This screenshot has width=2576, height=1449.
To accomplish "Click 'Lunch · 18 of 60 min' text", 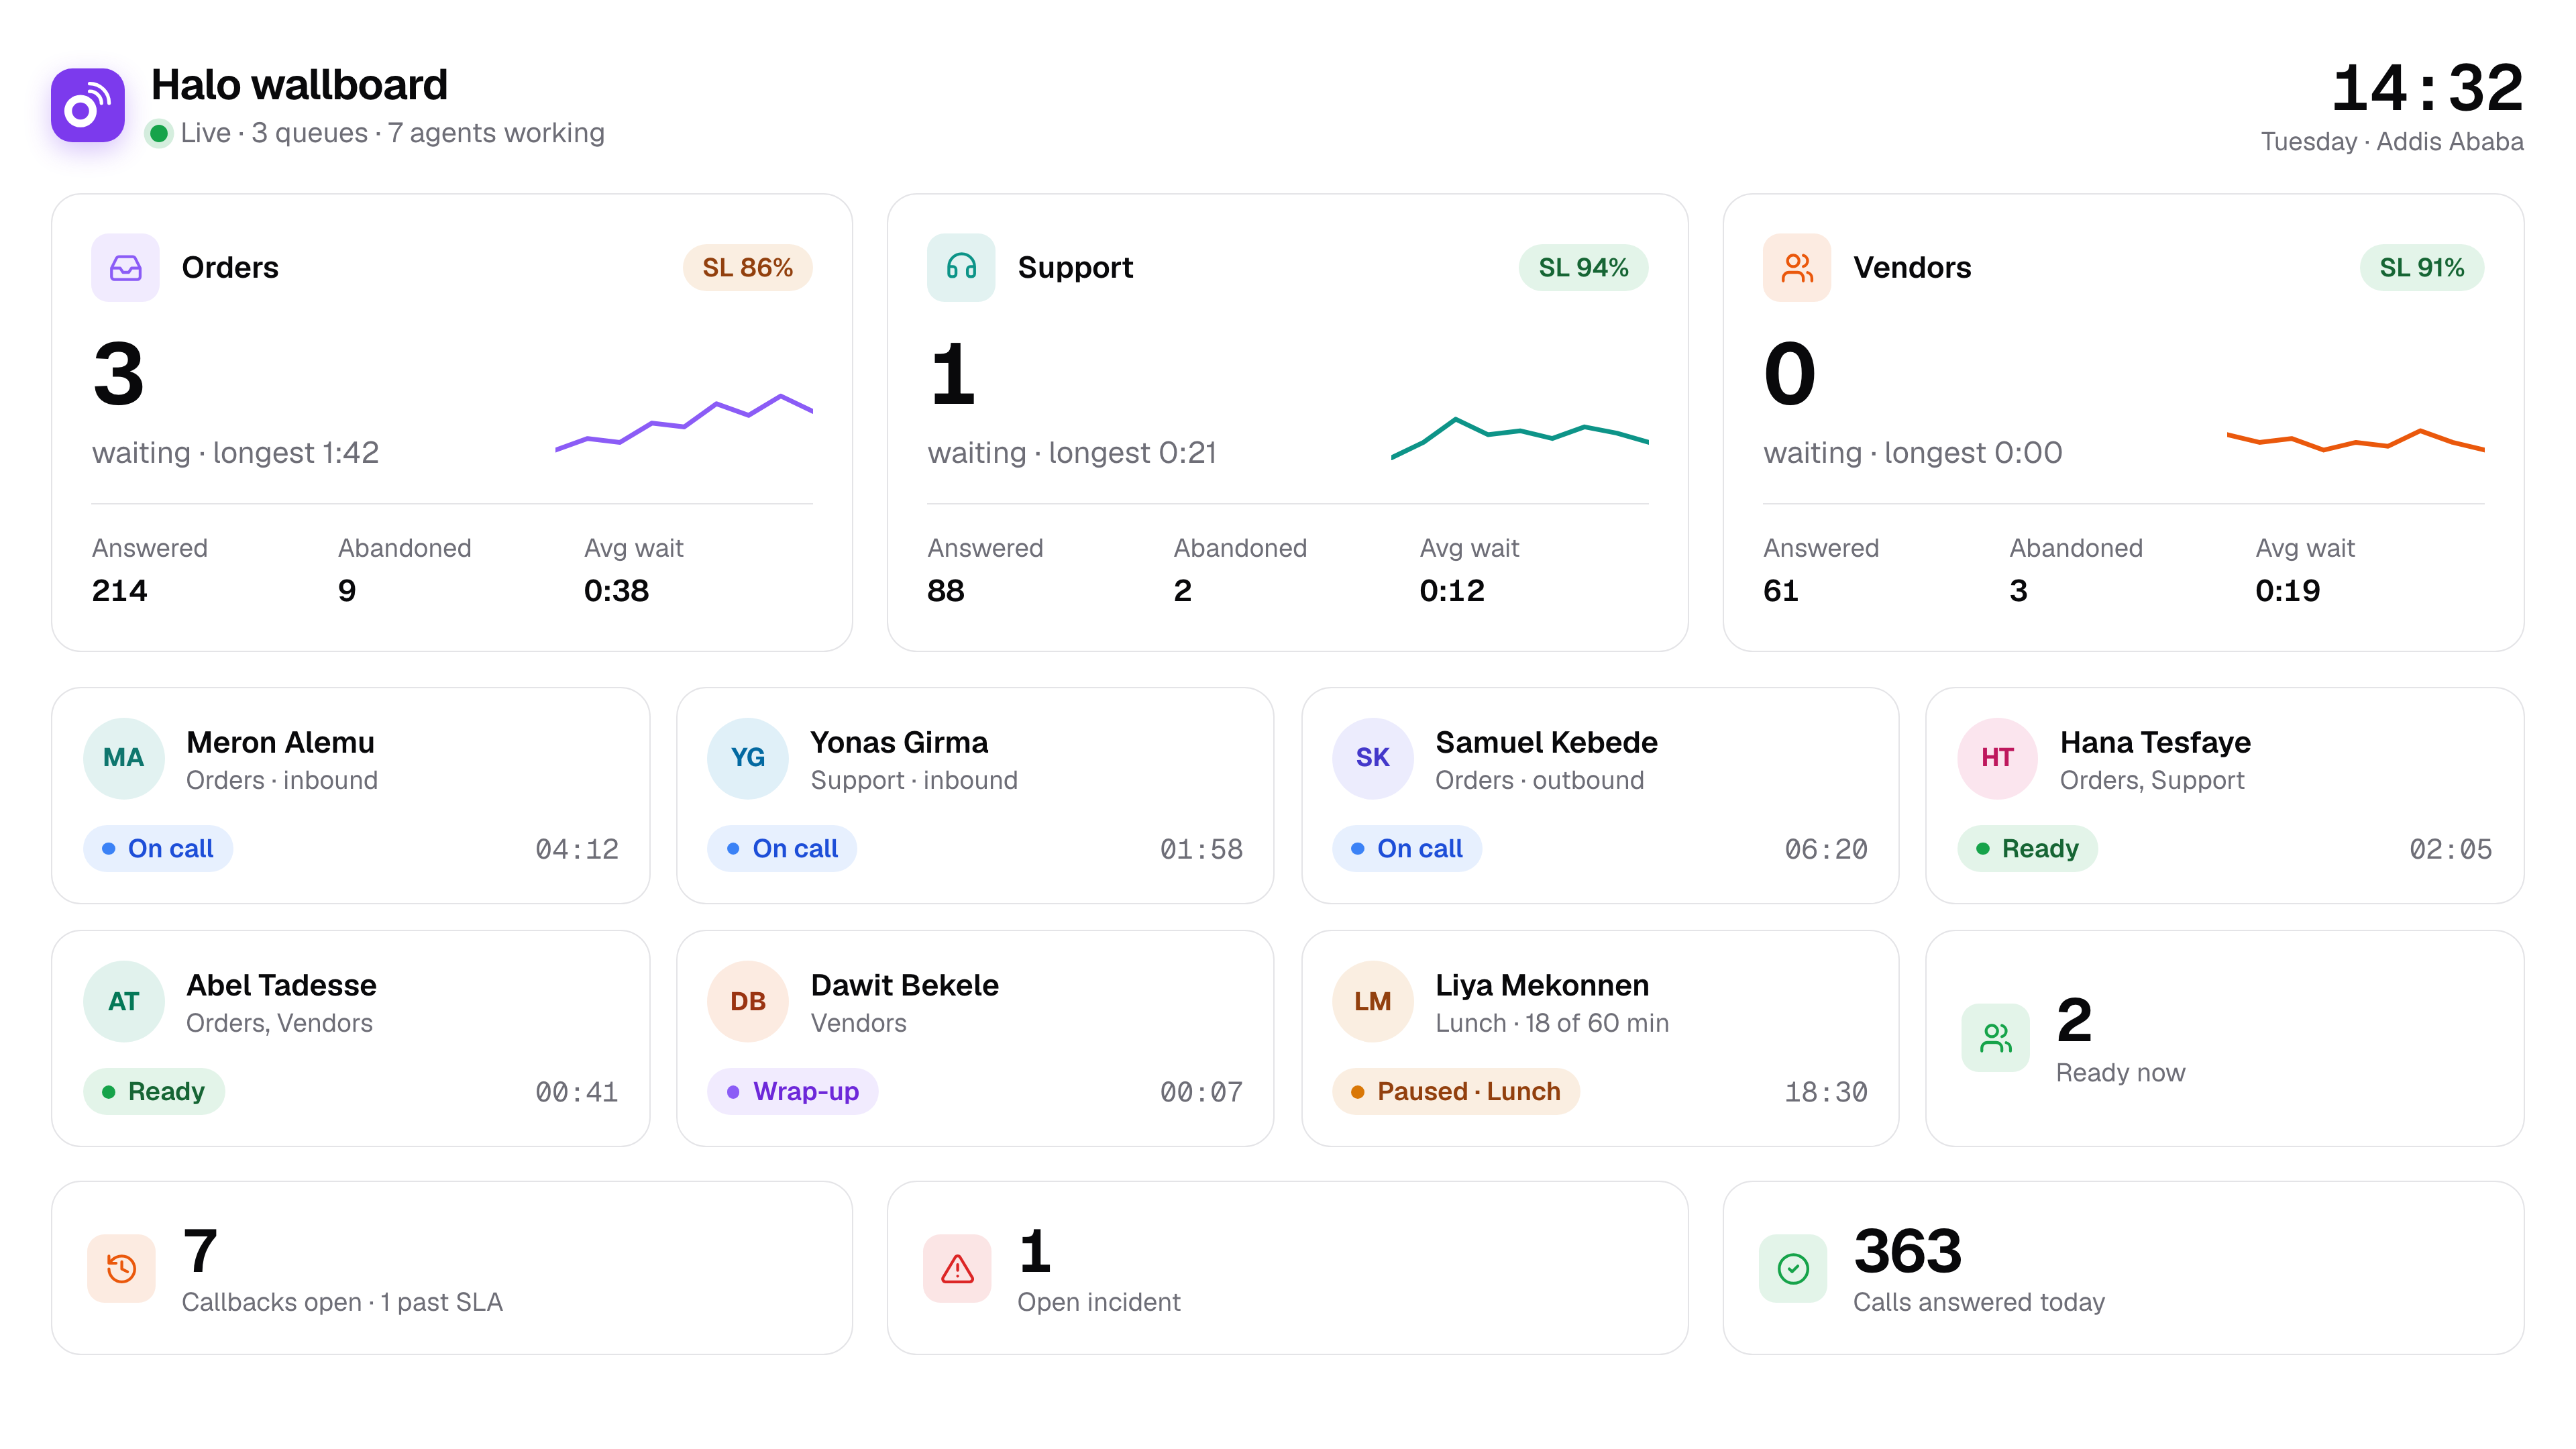I will [x=1552, y=1023].
